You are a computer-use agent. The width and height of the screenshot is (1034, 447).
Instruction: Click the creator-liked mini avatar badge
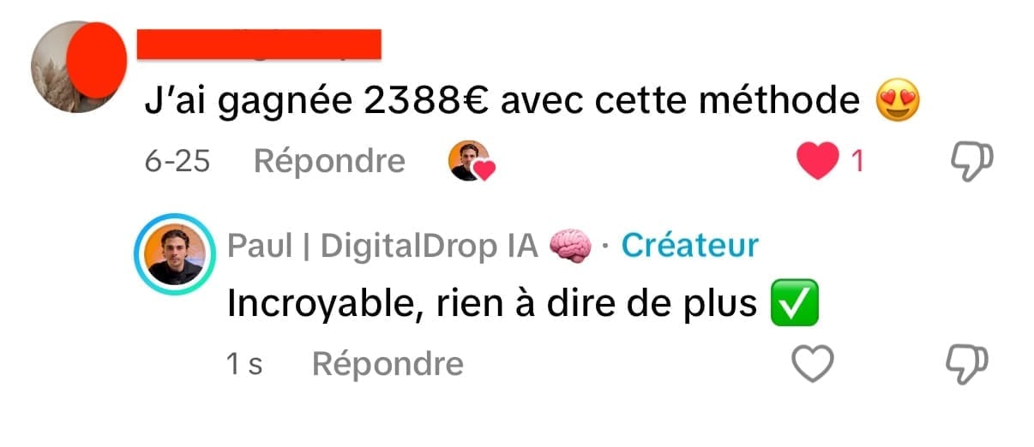coord(472,161)
